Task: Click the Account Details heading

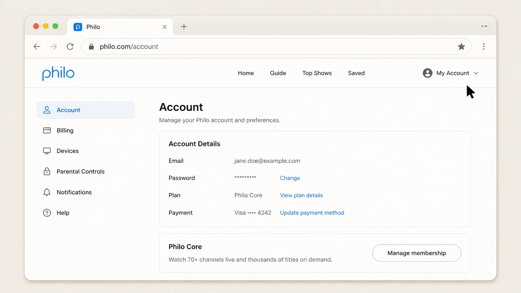Action: click(194, 144)
